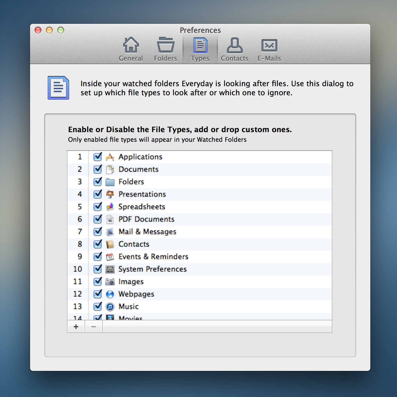Click the scrollbar track beside the list
The image size is (397, 397).
(329, 235)
